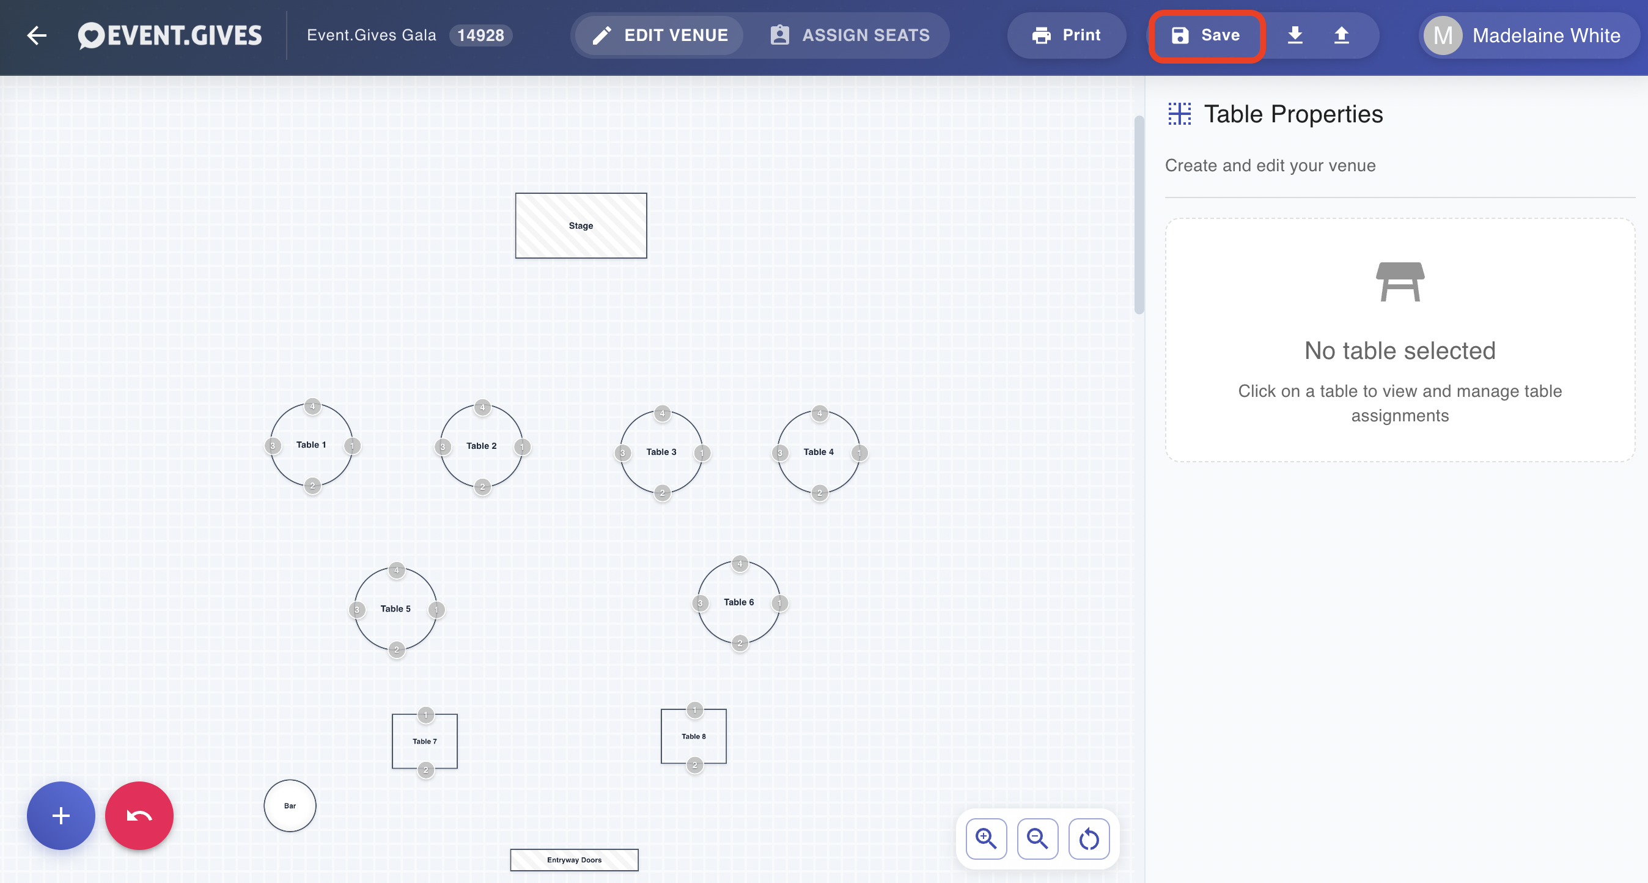Click seat 2 of Table 7
This screenshot has height=883, width=1648.
[425, 770]
